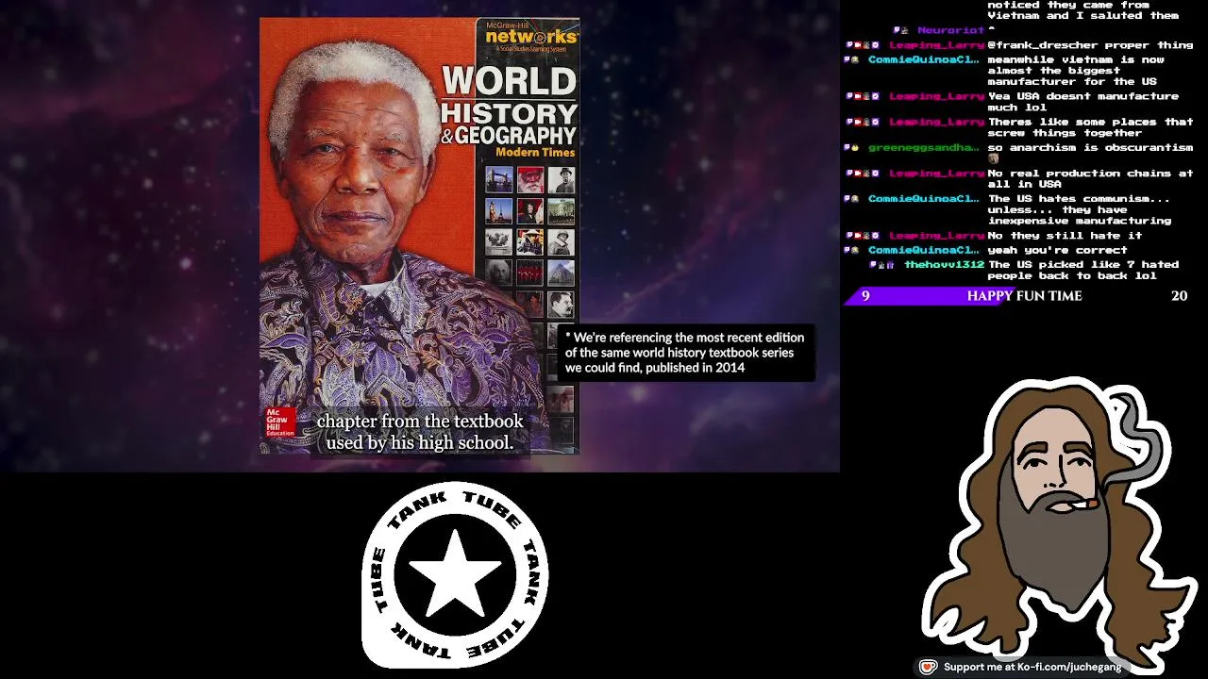The width and height of the screenshot is (1208, 679).
Task: Click the 'yeah you're correct' chat message
Action: coord(1057,250)
